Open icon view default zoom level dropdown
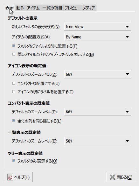The width and height of the screenshot is (139, 186). [x=98, y=74]
